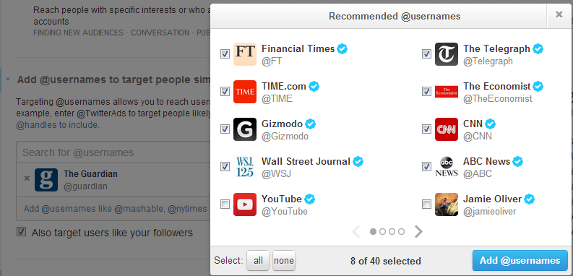This screenshot has width=573, height=276.
Task: Click the none selection button
Action: click(x=284, y=261)
